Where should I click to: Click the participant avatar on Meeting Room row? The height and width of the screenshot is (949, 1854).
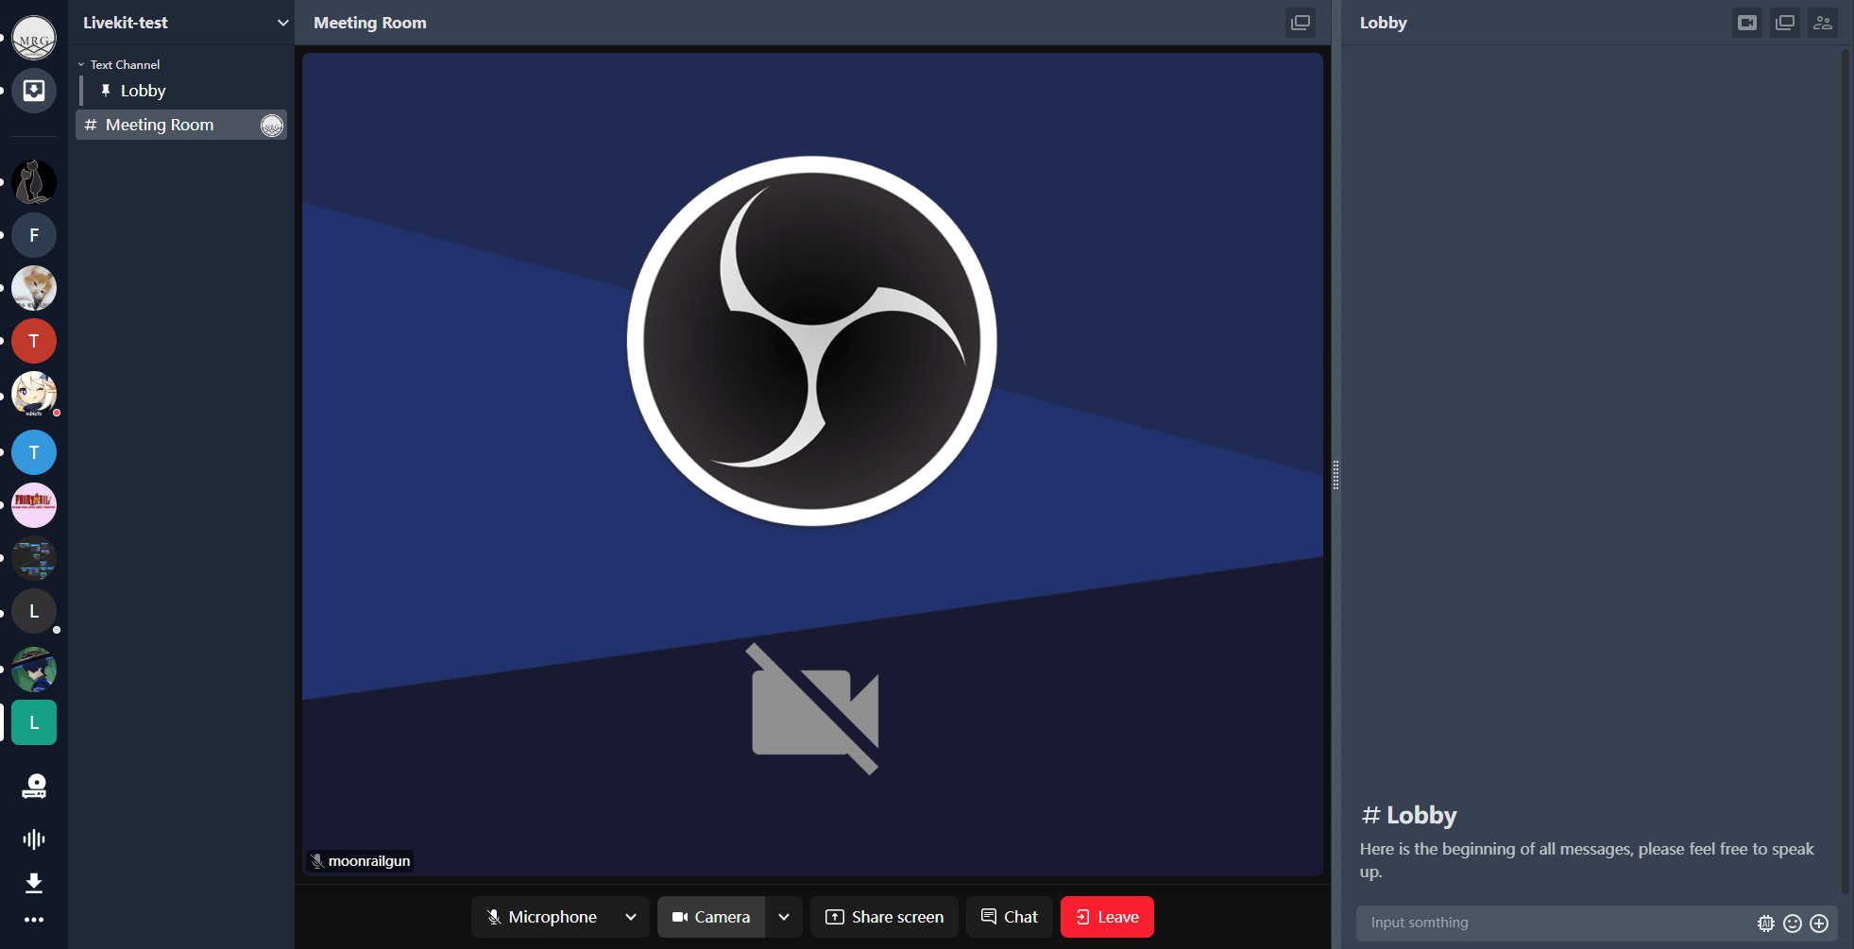[272, 125]
